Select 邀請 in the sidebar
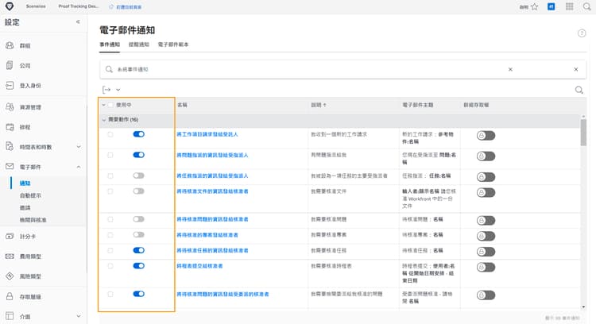This screenshot has height=324, width=596. pos(25,208)
